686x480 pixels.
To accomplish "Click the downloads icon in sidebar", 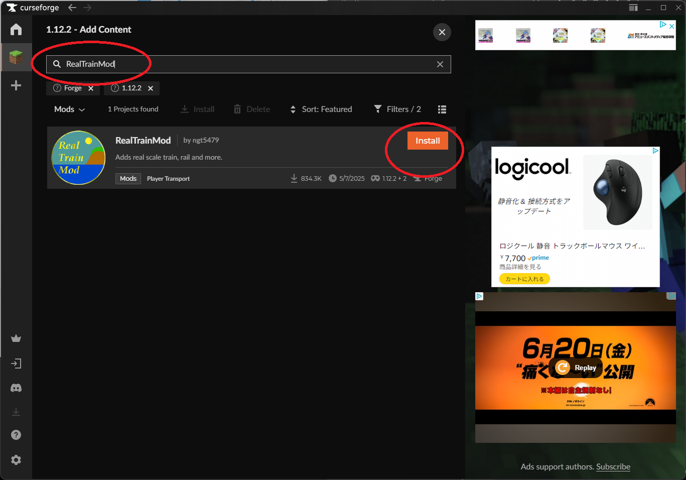I will tap(16, 412).
